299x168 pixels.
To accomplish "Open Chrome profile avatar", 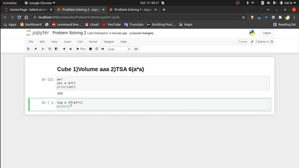I will (287, 17).
